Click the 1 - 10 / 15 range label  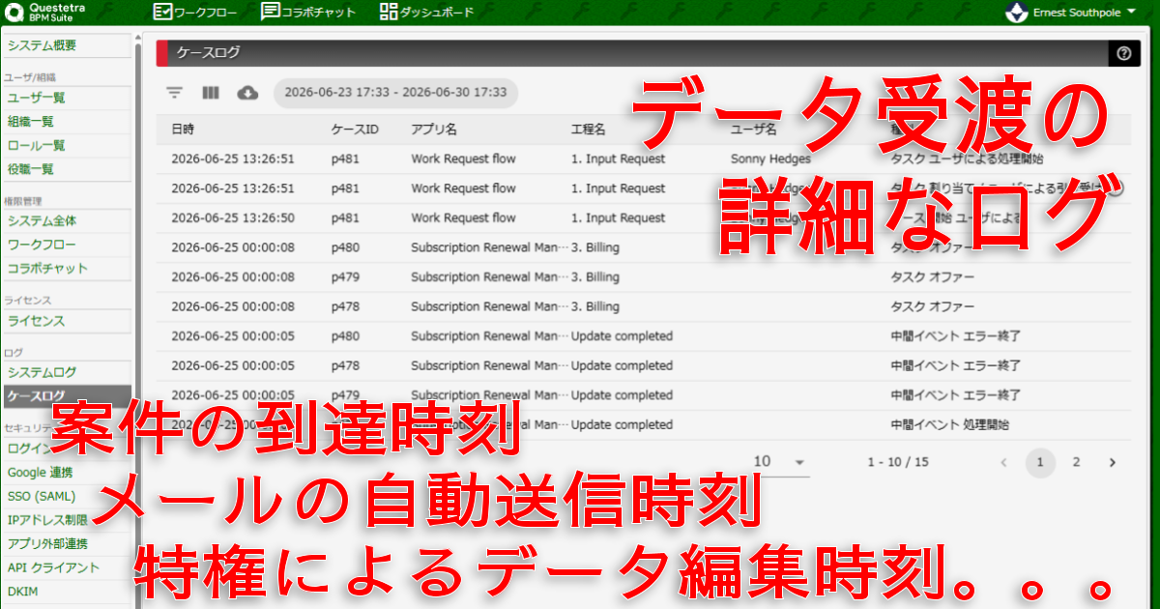click(x=898, y=462)
